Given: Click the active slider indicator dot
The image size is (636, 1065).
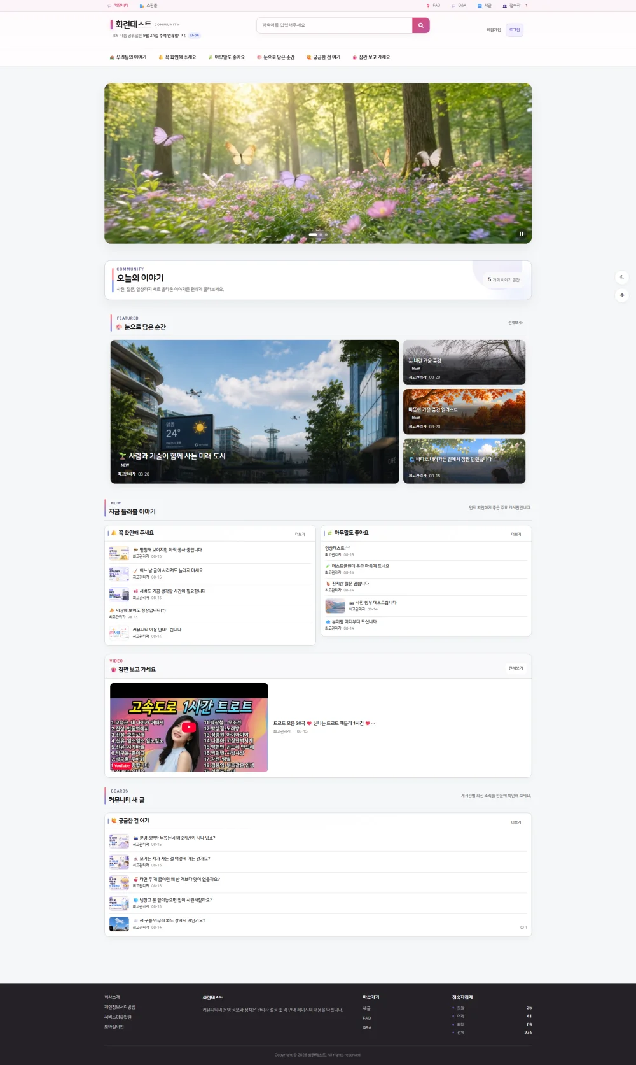Looking at the screenshot, I should pos(313,235).
